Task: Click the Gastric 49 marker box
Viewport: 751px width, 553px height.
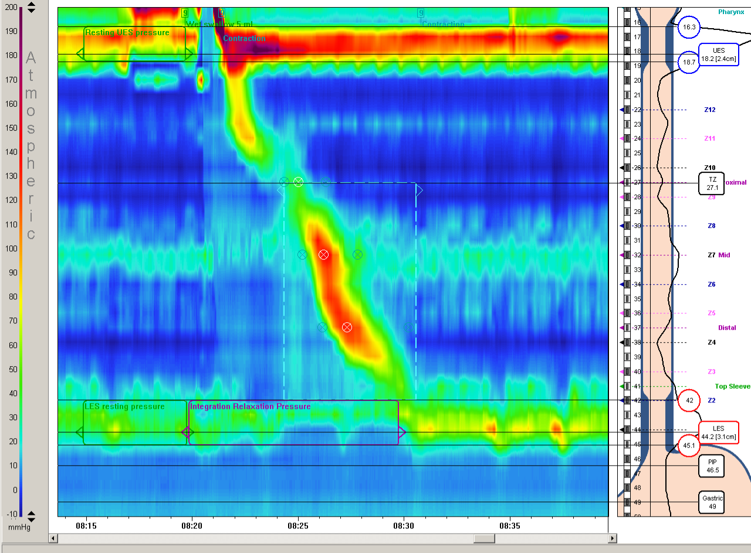Action: click(x=712, y=502)
